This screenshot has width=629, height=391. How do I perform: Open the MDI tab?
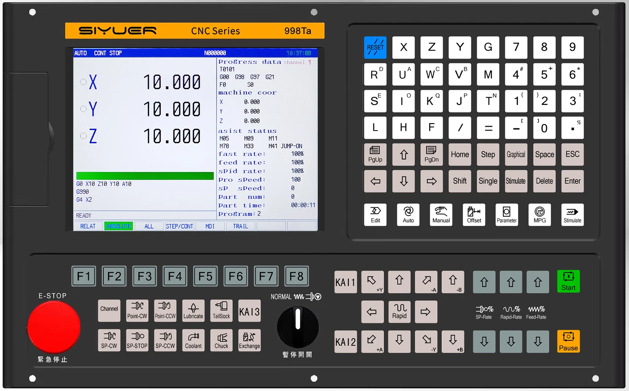pyautogui.click(x=210, y=226)
